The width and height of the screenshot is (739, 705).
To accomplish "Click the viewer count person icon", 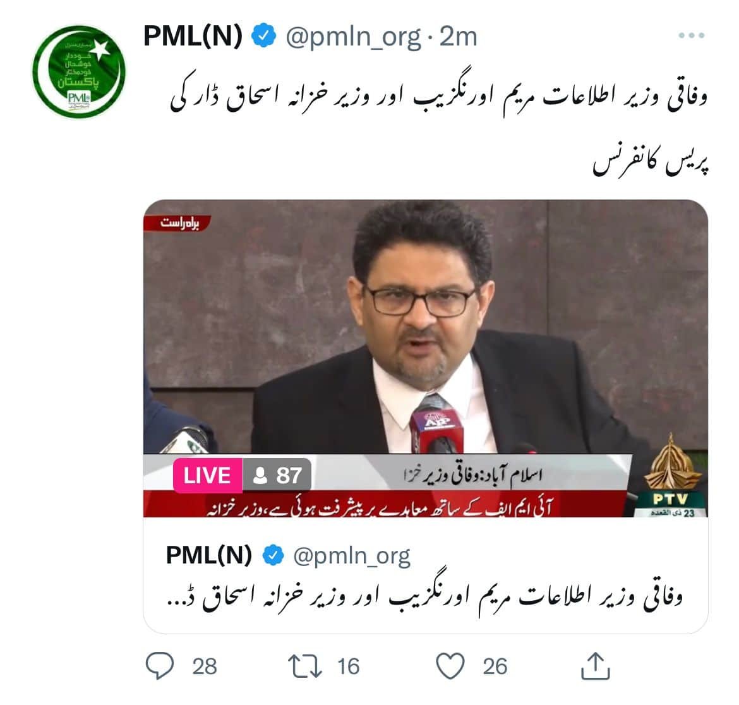I will click(x=260, y=475).
